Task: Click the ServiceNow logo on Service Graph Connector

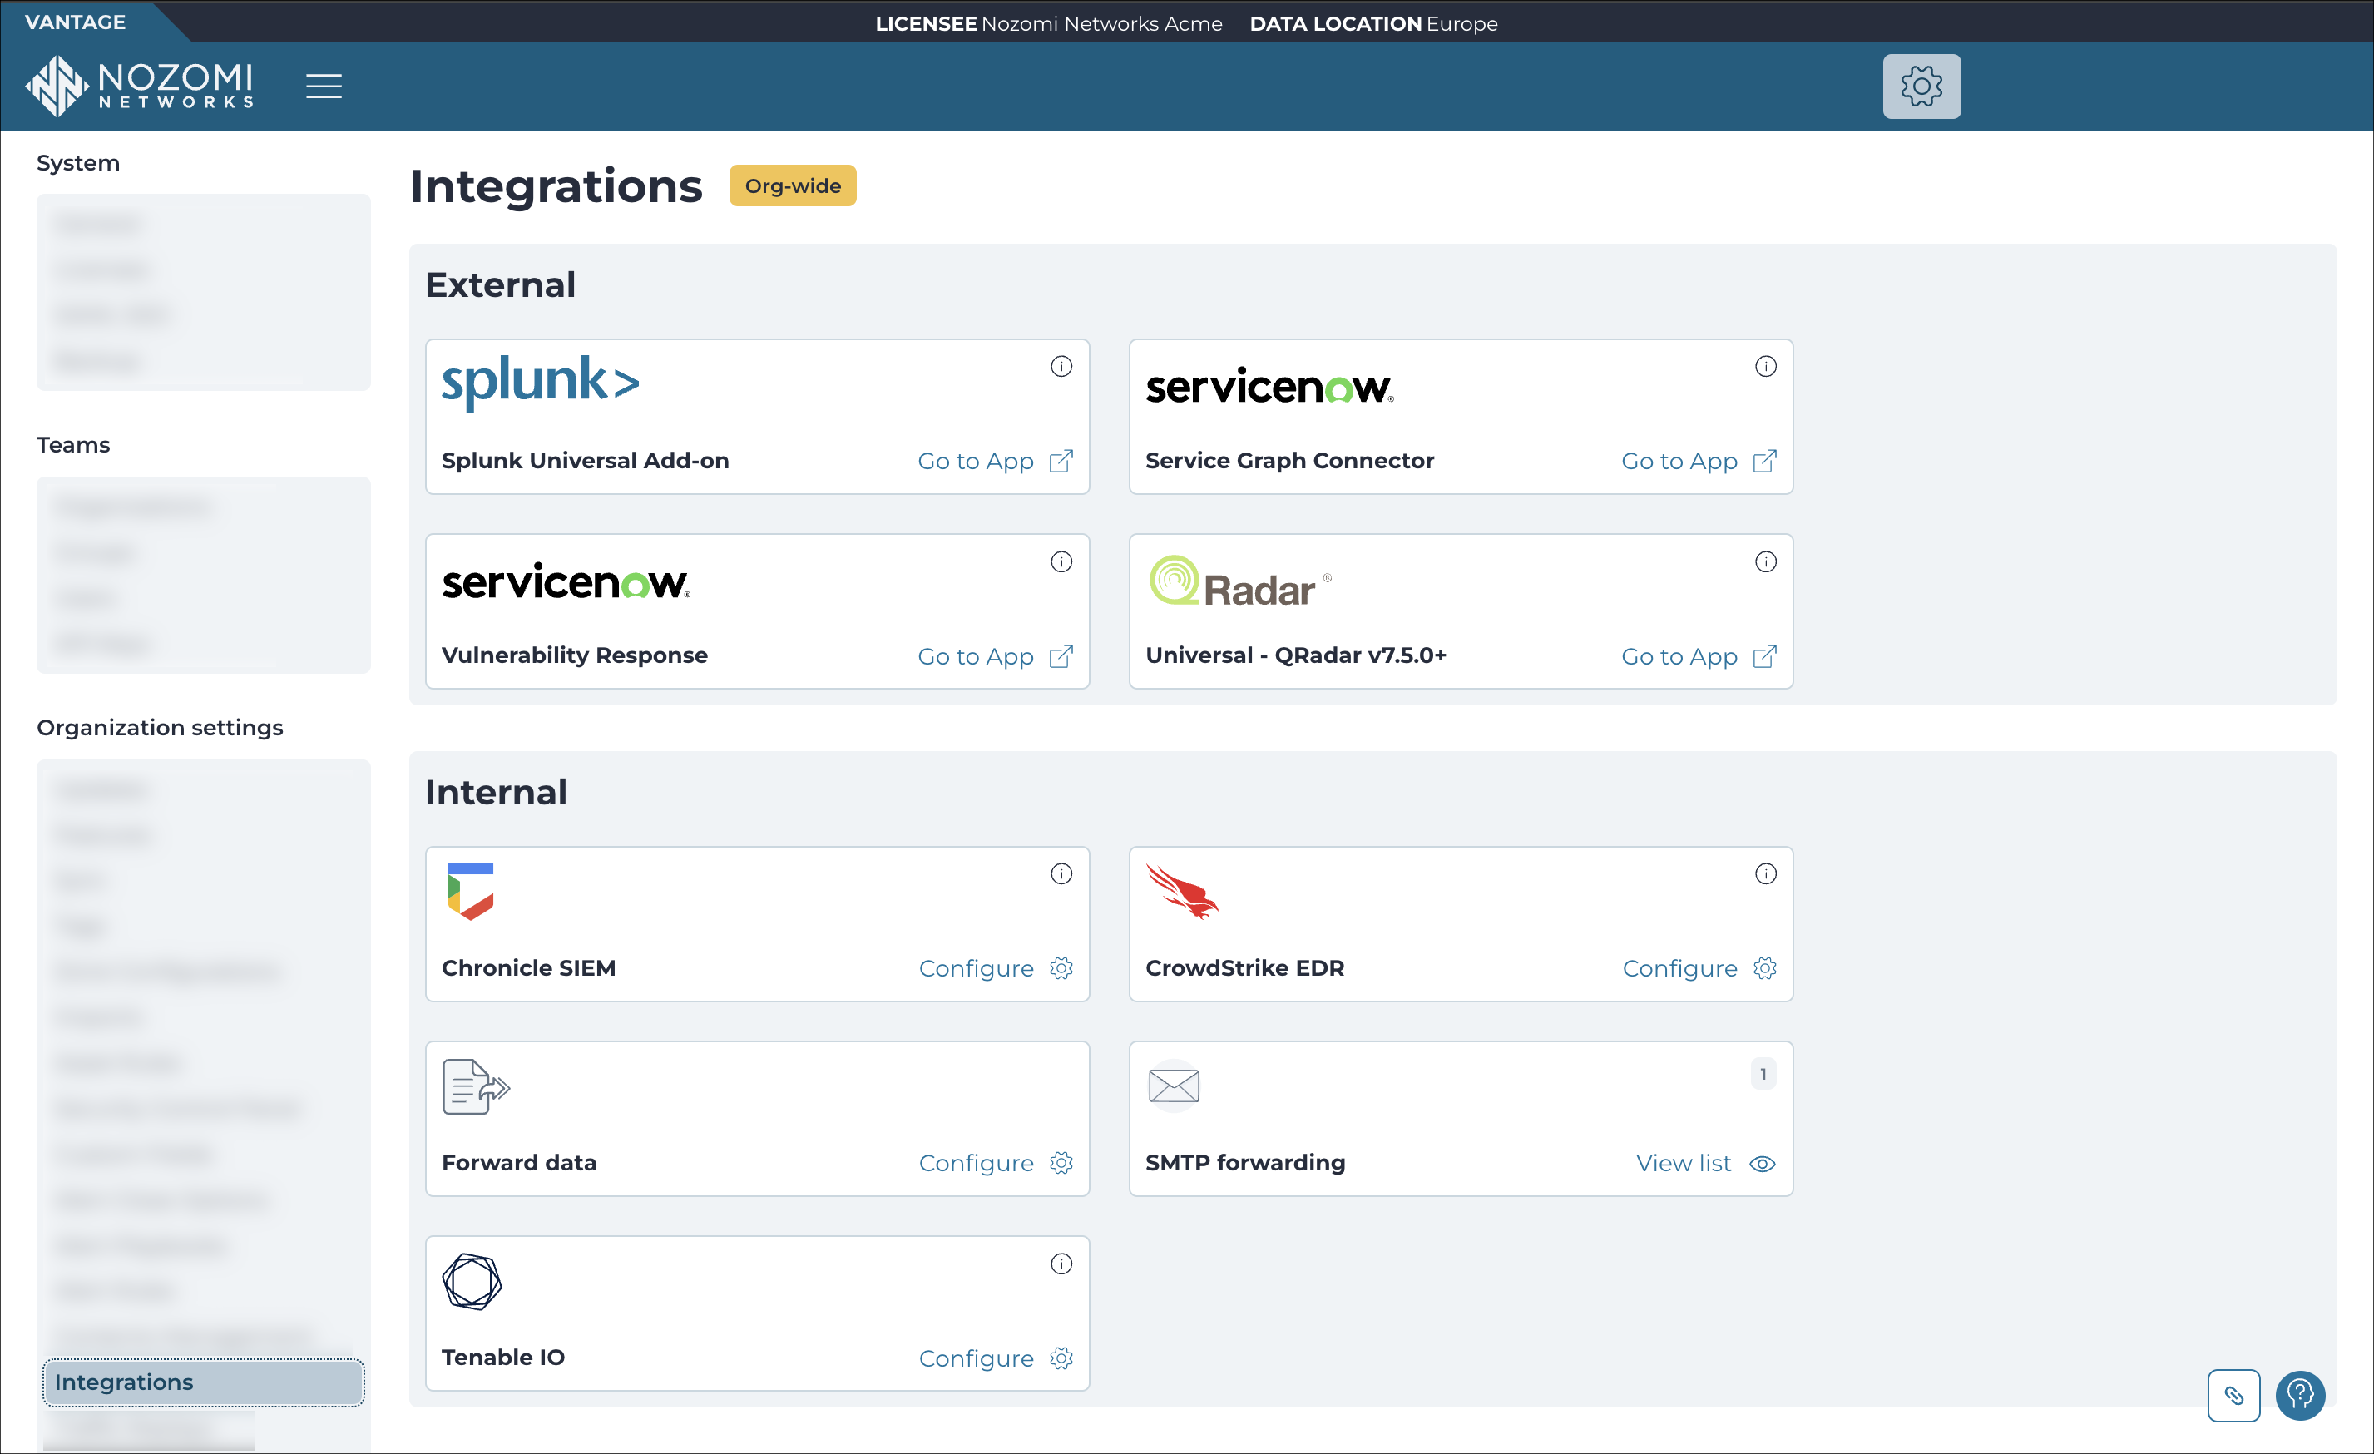Action: click(1269, 385)
